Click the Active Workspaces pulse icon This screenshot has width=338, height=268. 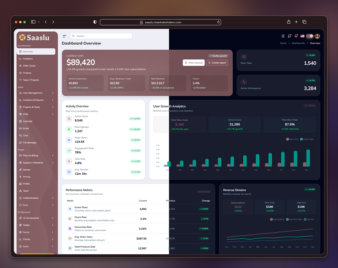pos(244,82)
